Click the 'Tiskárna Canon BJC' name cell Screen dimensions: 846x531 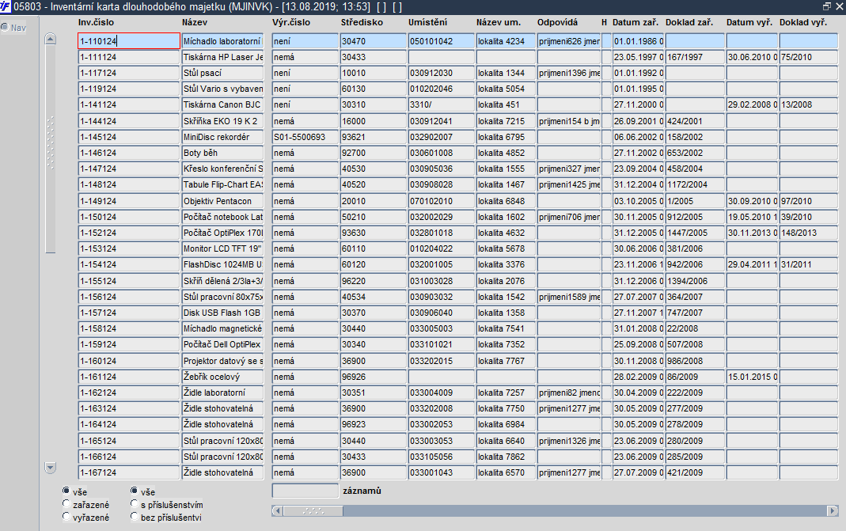tap(222, 104)
